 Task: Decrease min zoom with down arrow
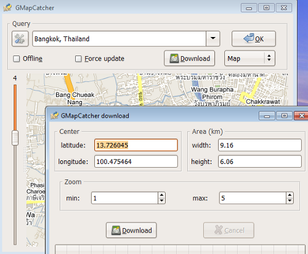[161, 201]
